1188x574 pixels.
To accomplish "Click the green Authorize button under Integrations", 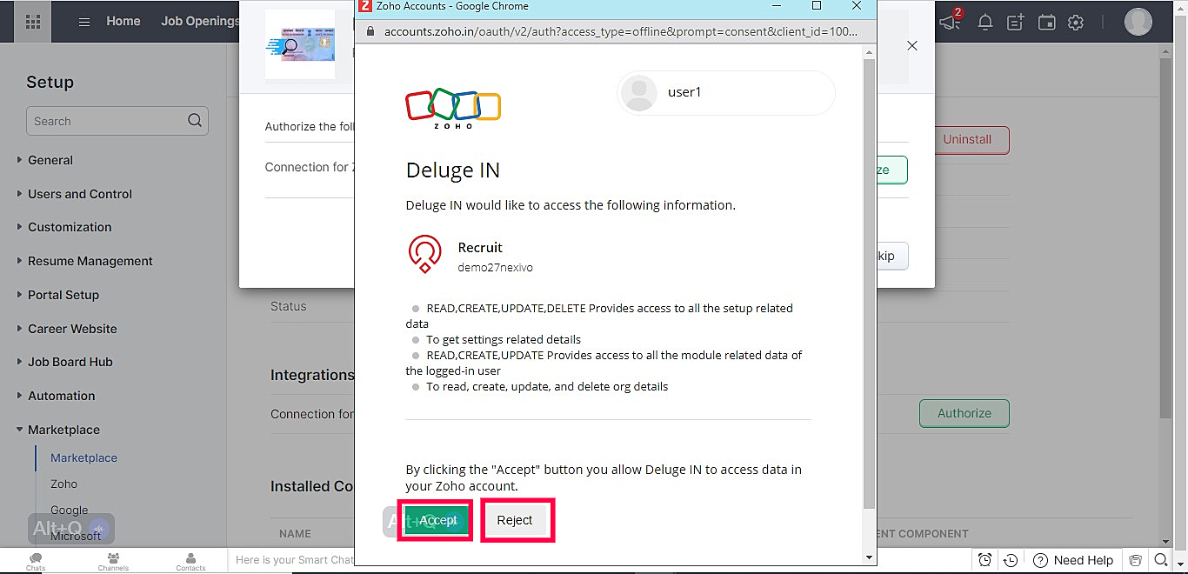I will click(x=964, y=413).
